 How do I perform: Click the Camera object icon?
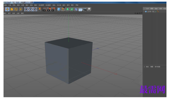click(85, 9)
